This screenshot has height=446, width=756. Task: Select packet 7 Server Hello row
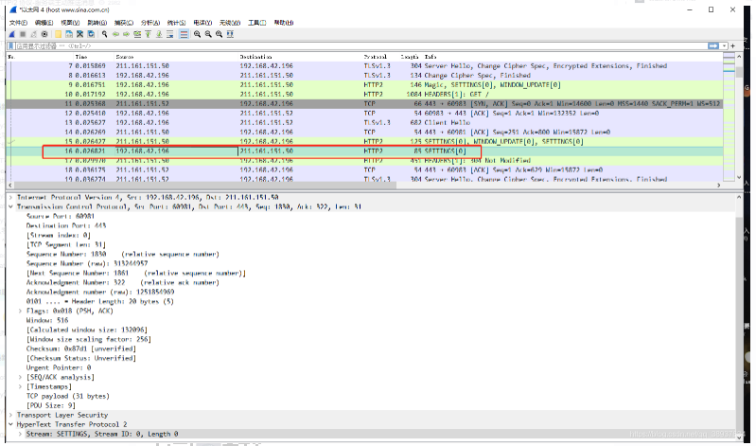tap(364, 66)
